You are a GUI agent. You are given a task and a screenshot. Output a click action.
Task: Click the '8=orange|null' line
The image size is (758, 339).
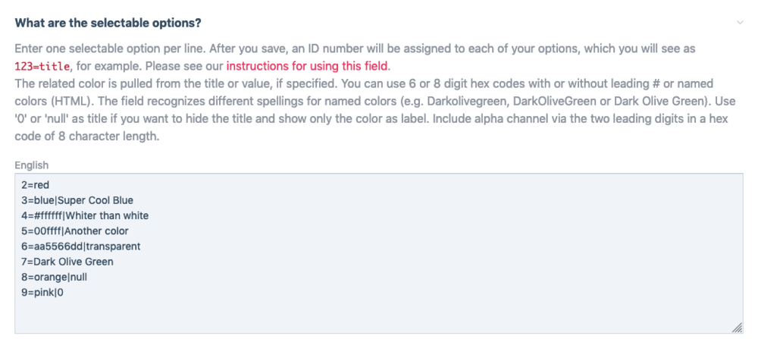(55, 277)
